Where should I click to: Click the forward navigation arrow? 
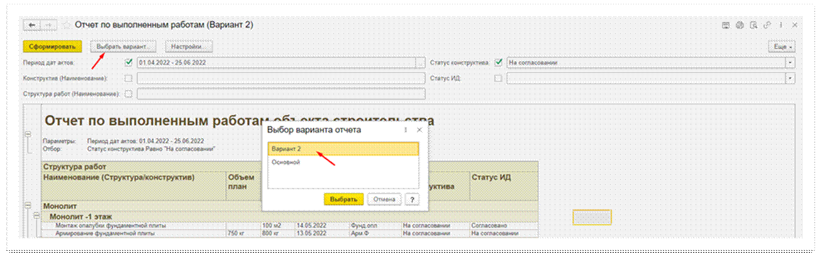[x=48, y=25]
